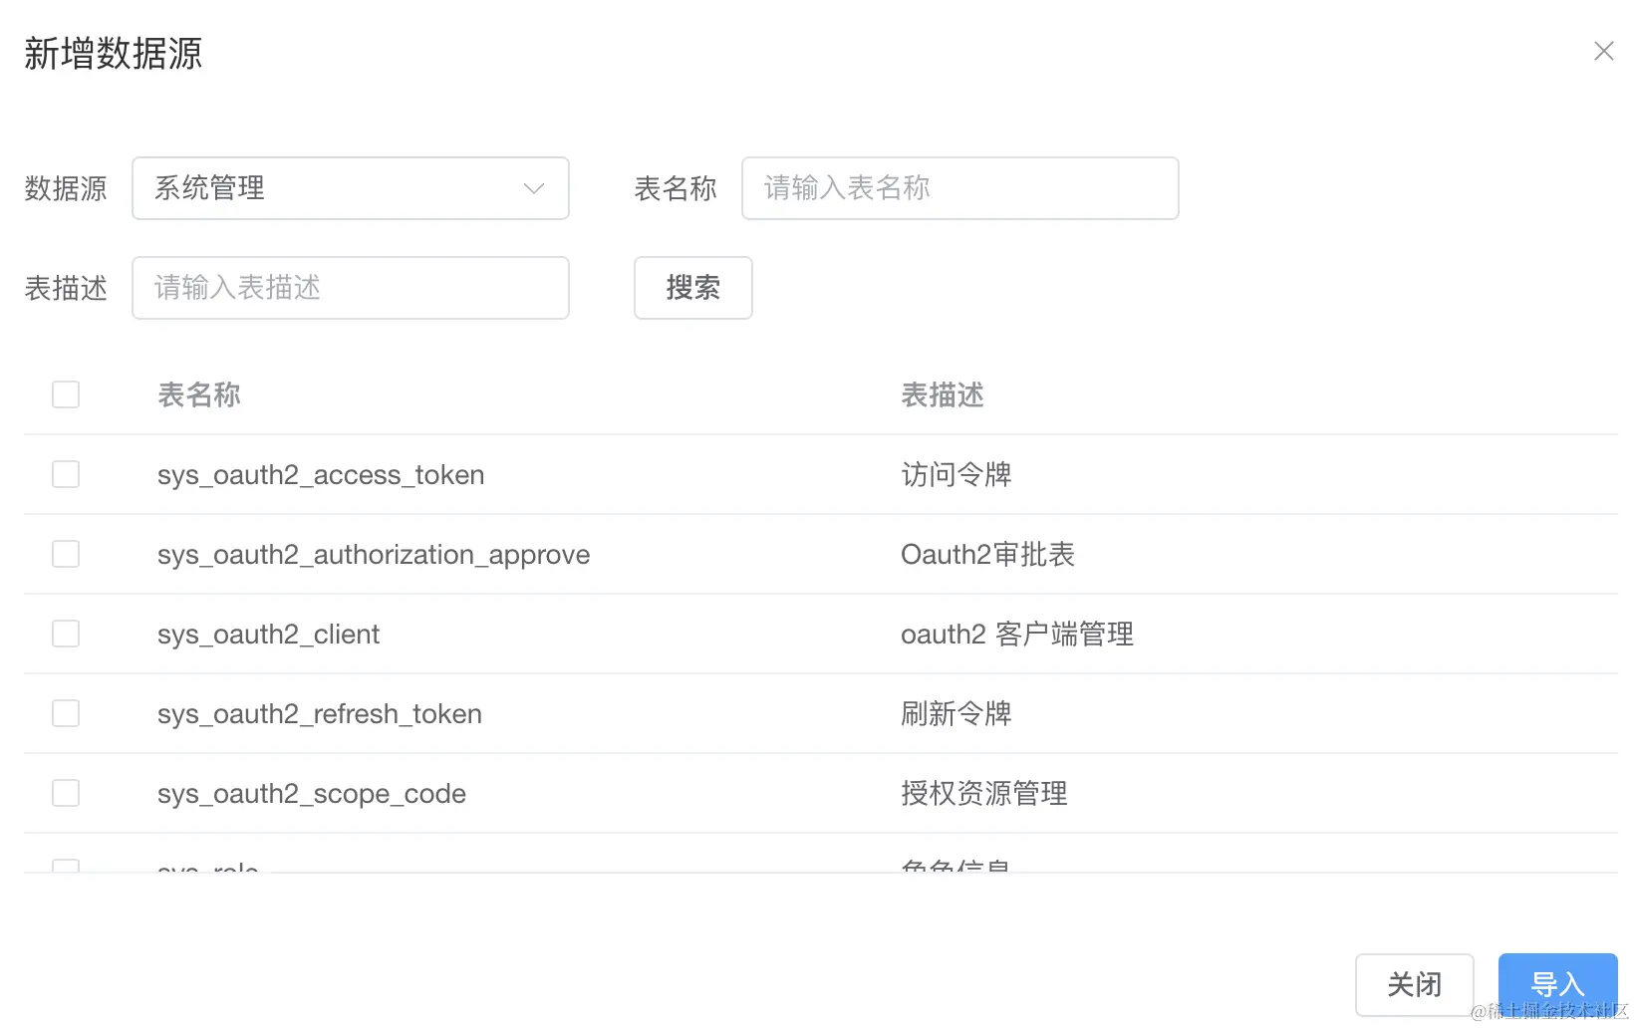Click the oauth2 客户端管理 description cell
The image size is (1636, 1028).
click(1017, 635)
